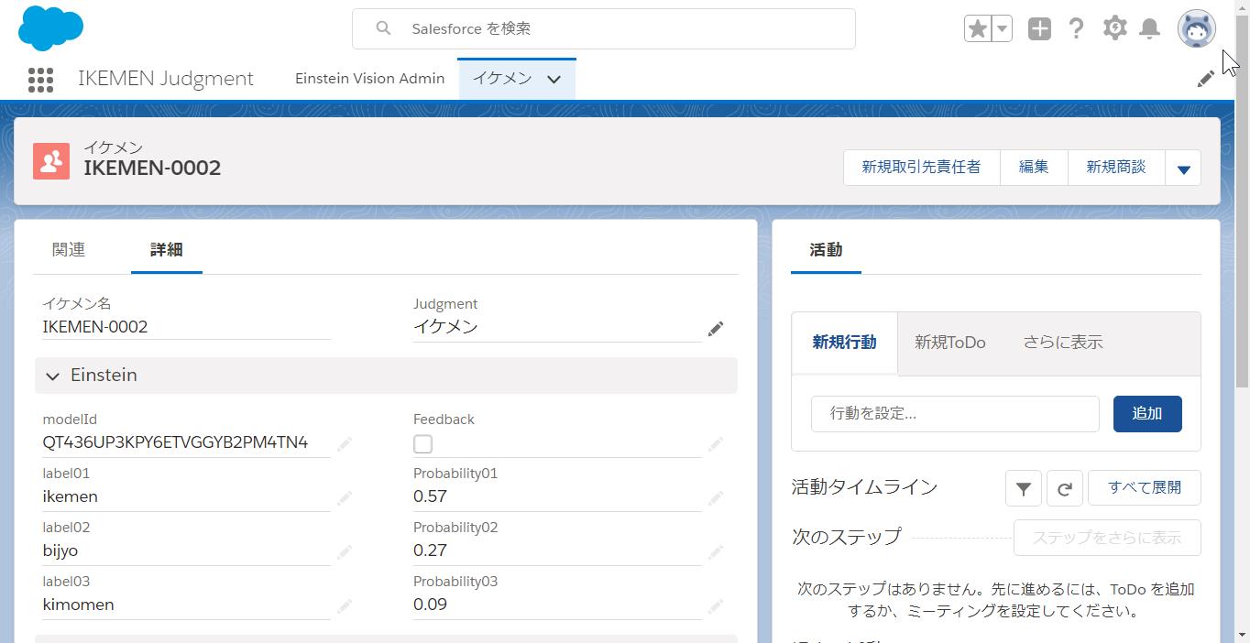Edit the modelId field pencil icon
This screenshot has height=643, width=1250.
pyautogui.click(x=345, y=443)
